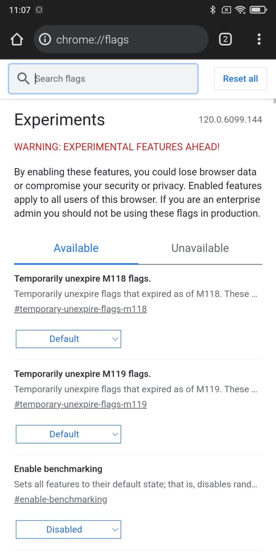
Task: Open the #temporary-unexpire-flags-m118 link
Action: click(81, 309)
